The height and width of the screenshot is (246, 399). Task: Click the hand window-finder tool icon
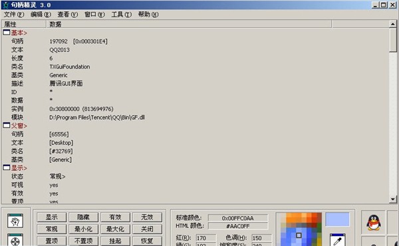tap(15, 221)
